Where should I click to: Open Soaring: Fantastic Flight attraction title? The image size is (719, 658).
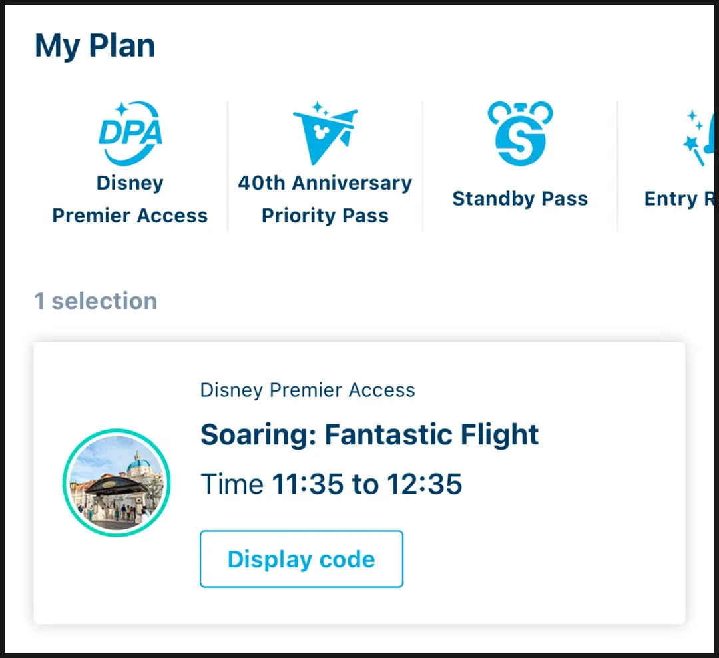coord(369,434)
